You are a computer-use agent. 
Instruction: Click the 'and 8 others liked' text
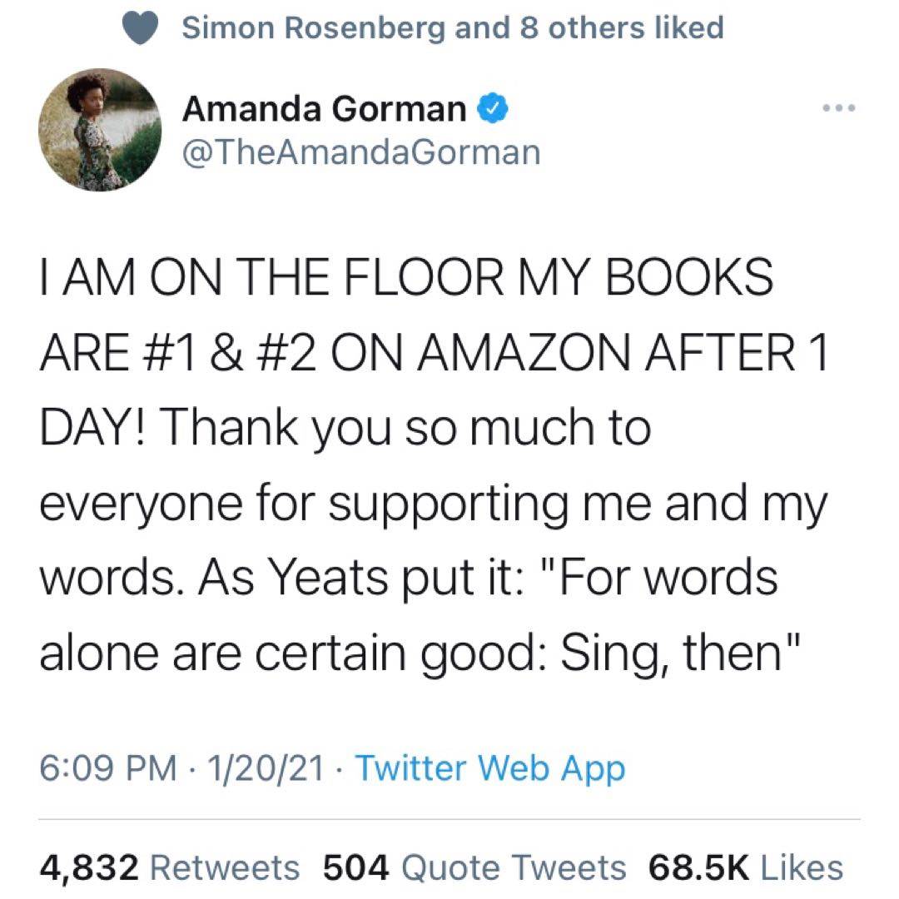(589, 29)
